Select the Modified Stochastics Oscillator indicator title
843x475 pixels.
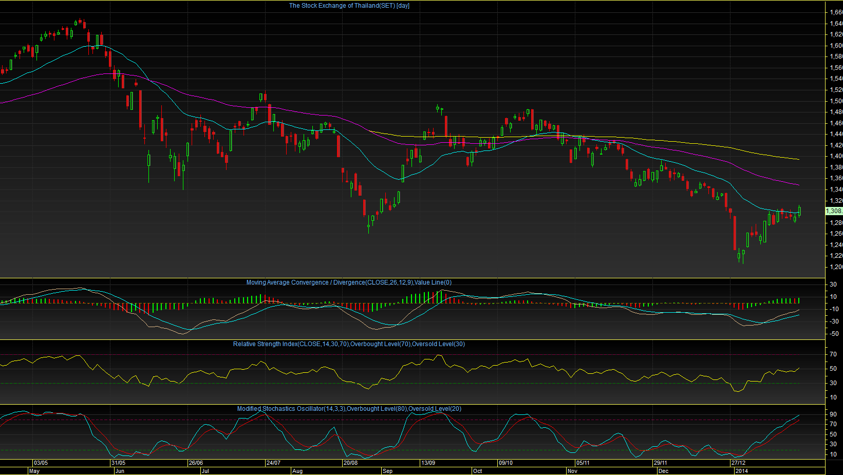349,409
